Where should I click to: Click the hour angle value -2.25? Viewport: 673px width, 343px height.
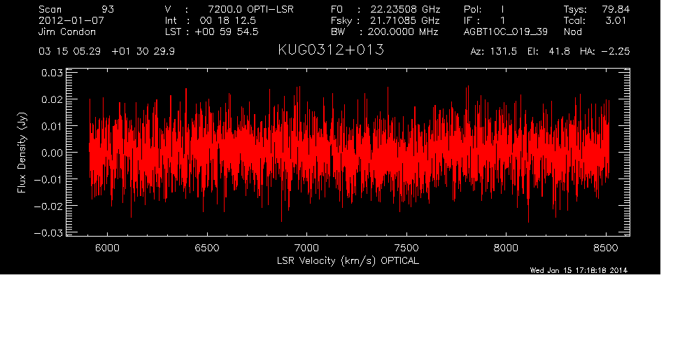(x=616, y=52)
